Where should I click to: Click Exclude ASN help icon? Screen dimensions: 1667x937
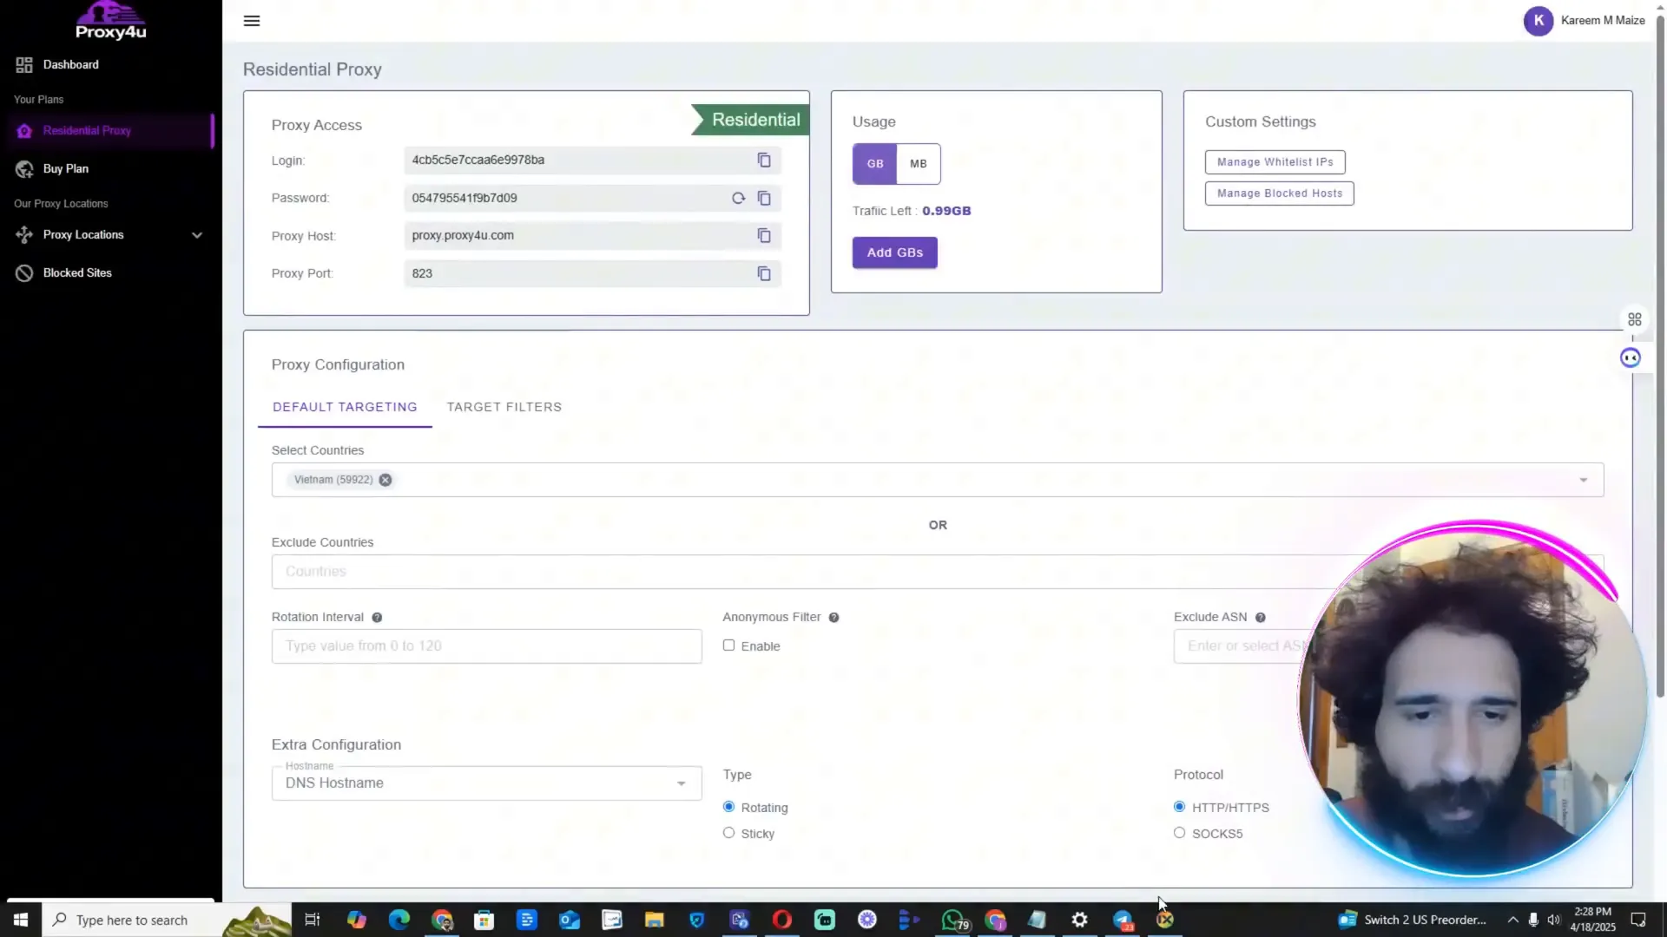tap(1260, 618)
